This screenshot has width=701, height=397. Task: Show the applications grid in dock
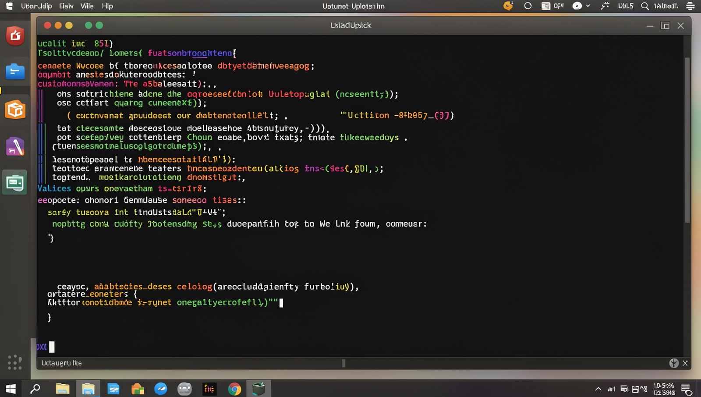[x=15, y=362]
